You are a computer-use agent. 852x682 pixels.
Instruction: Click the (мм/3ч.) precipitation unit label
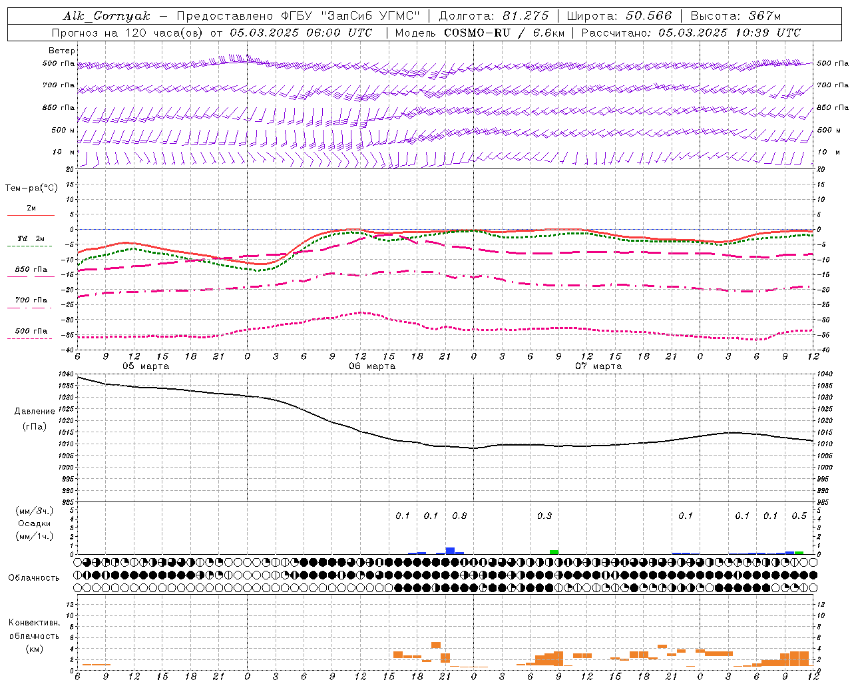(35, 511)
